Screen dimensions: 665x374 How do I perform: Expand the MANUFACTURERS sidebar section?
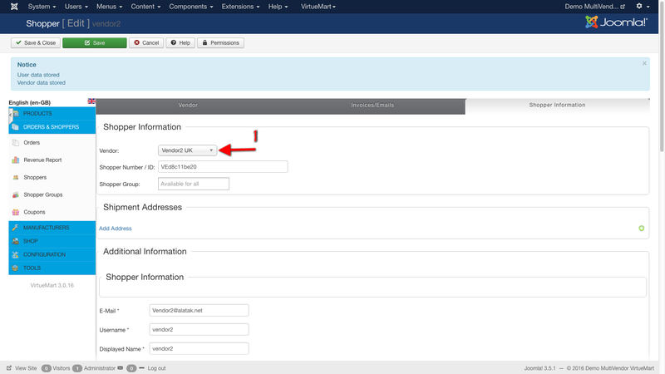tap(52, 228)
